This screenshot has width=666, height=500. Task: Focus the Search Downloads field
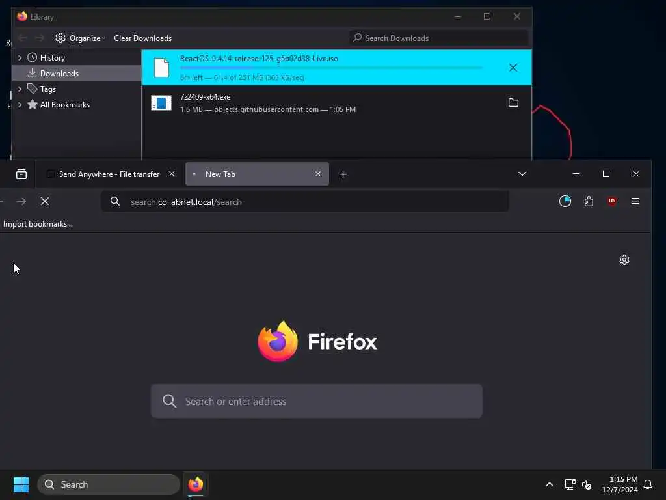[439, 38]
